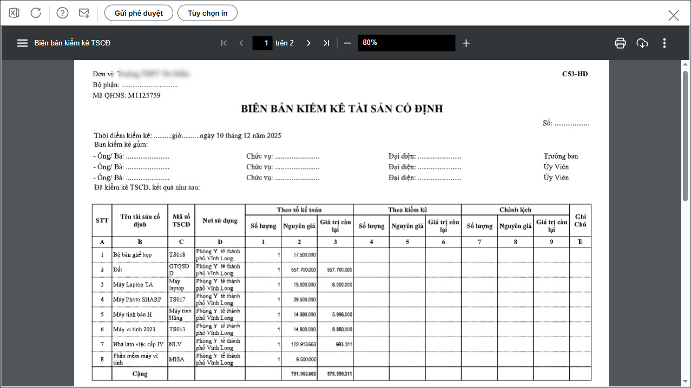
Task: Open the hamburger sidebar menu
Action: tap(22, 43)
